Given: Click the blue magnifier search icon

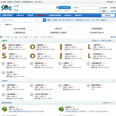Looking at the screenshot, I should coord(44,20).
